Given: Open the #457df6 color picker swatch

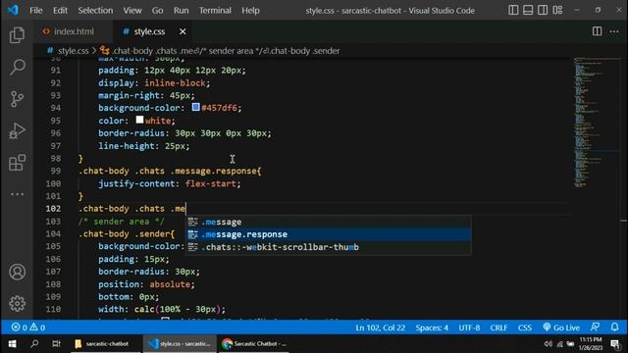Looking at the screenshot, I should [x=196, y=107].
